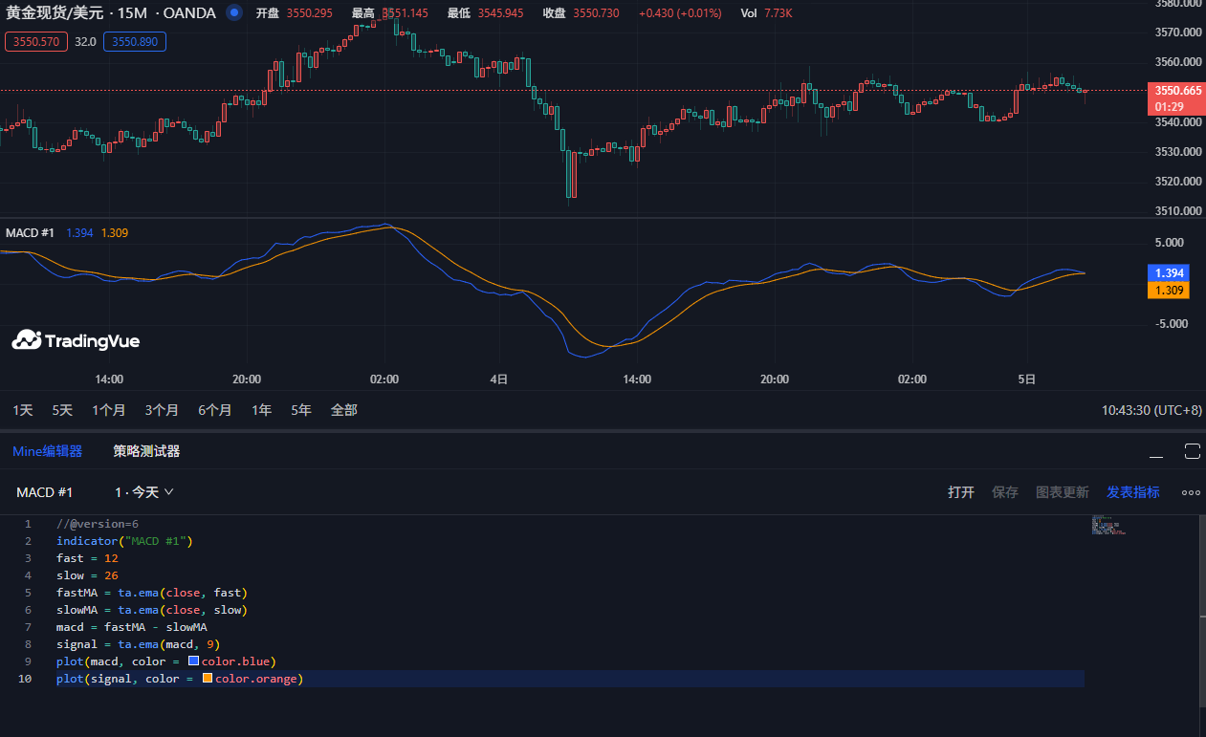The image size is (1206, 737).
Task: Click the TradingVue logo on chart
Action: coord(76,340)
